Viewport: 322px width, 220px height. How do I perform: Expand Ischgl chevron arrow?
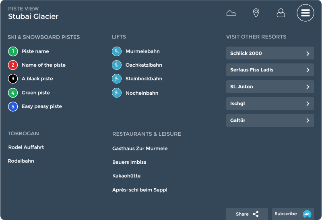(x=308, y=104)
